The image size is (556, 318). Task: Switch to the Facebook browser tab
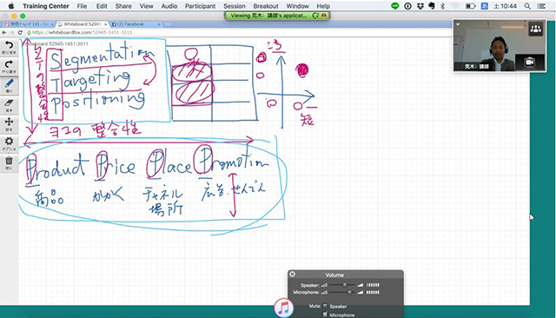pos(136,24)
